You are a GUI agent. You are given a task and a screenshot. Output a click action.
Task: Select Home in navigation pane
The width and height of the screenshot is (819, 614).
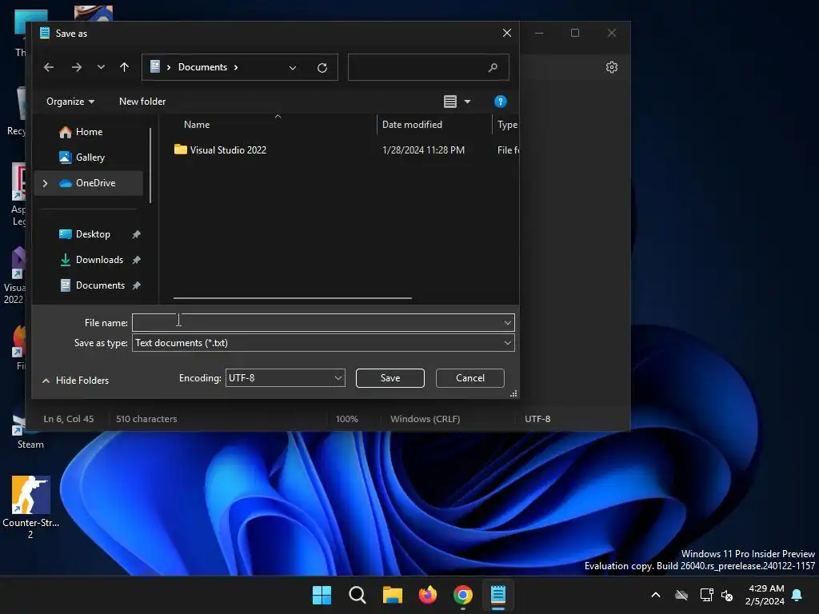89,132
